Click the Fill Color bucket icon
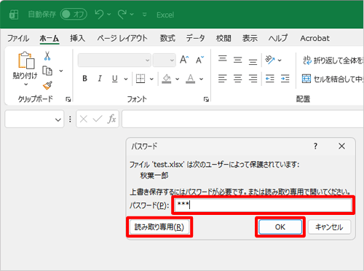364x271 pixels. [167, 79]
